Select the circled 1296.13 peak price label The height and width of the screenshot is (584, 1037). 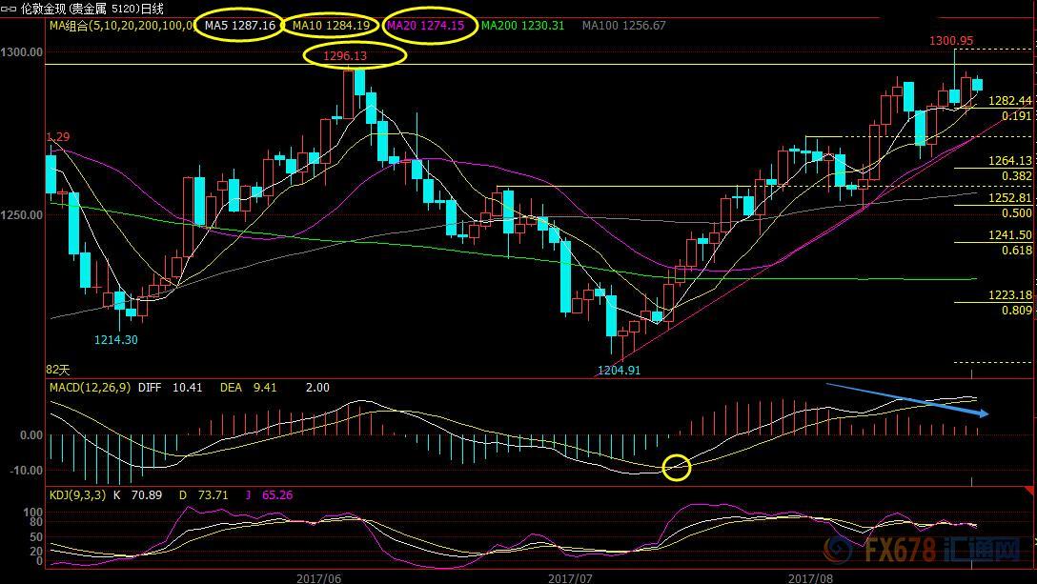(x=354, y=56)
